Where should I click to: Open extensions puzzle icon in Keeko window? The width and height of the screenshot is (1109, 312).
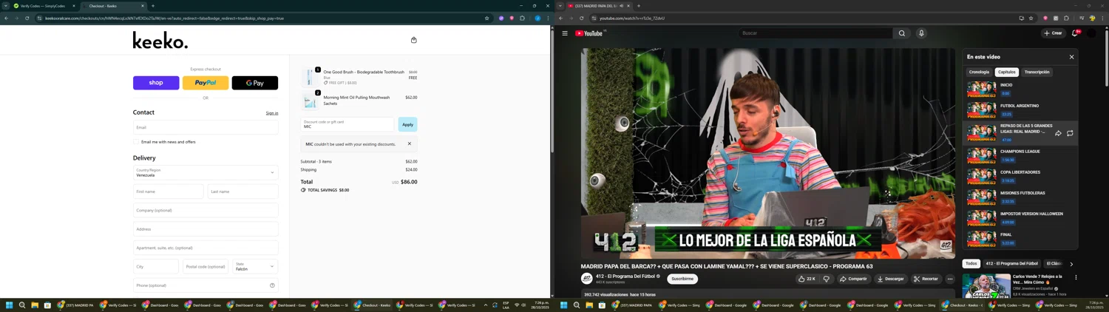click(x=522, y=18)
